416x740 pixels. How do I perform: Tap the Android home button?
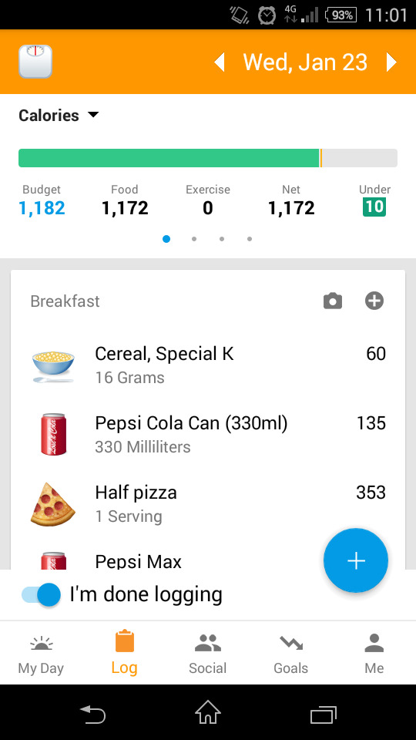pyautogui.click(x=208, y=711)
